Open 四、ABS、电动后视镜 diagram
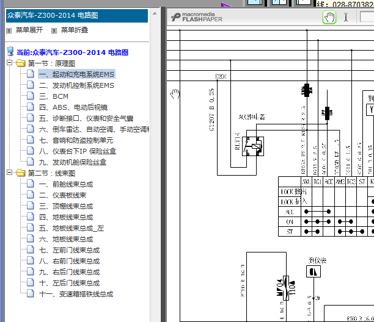Image resolution: width=374 pixels, height=322 pixels. pos(73,107)
